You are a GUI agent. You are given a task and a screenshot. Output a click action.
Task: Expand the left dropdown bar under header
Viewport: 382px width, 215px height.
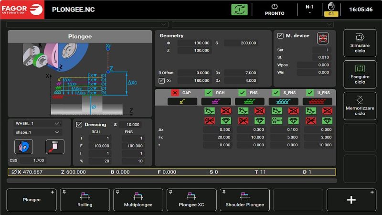pyautogui.click(x=87, y=24)
